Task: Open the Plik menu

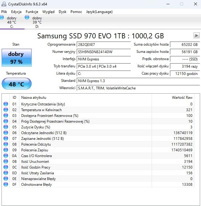Action: [x=4, y=12]
